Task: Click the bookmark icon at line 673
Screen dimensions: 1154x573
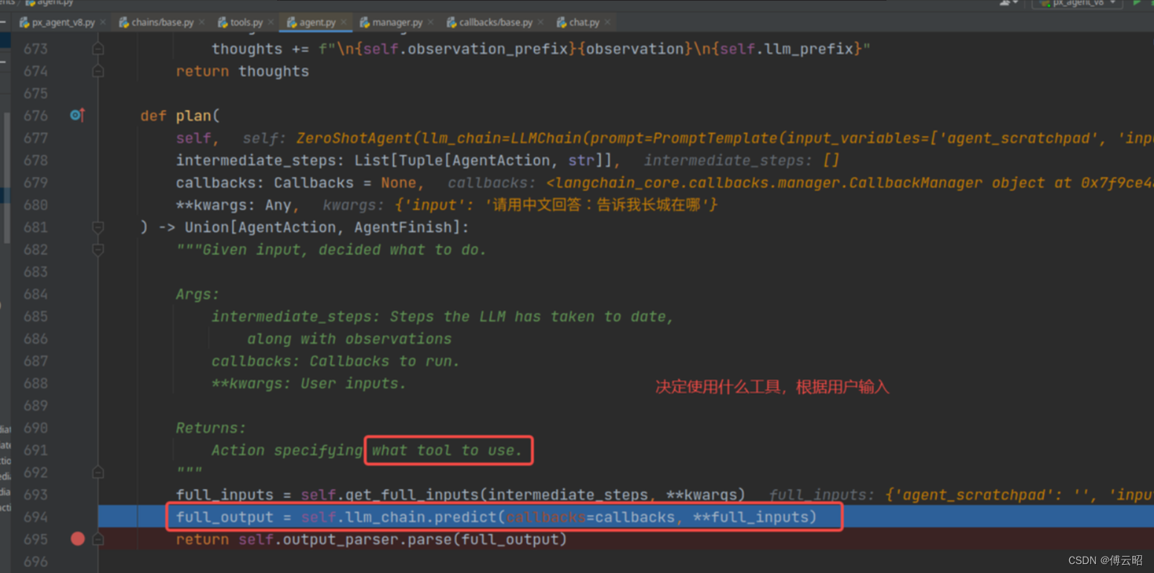Action: [x=98, y=49]
